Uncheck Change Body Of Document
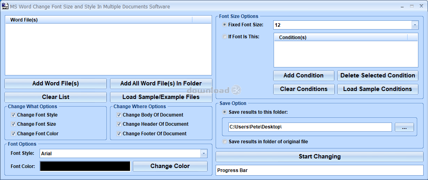The height and width of the screenshot is (180, 428). pyautogui.click(x=119, y=115)
